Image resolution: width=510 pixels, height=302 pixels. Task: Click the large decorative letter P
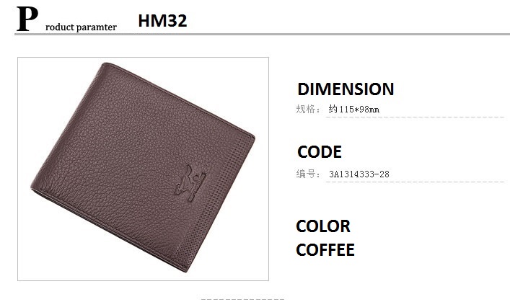click(27, 19)
